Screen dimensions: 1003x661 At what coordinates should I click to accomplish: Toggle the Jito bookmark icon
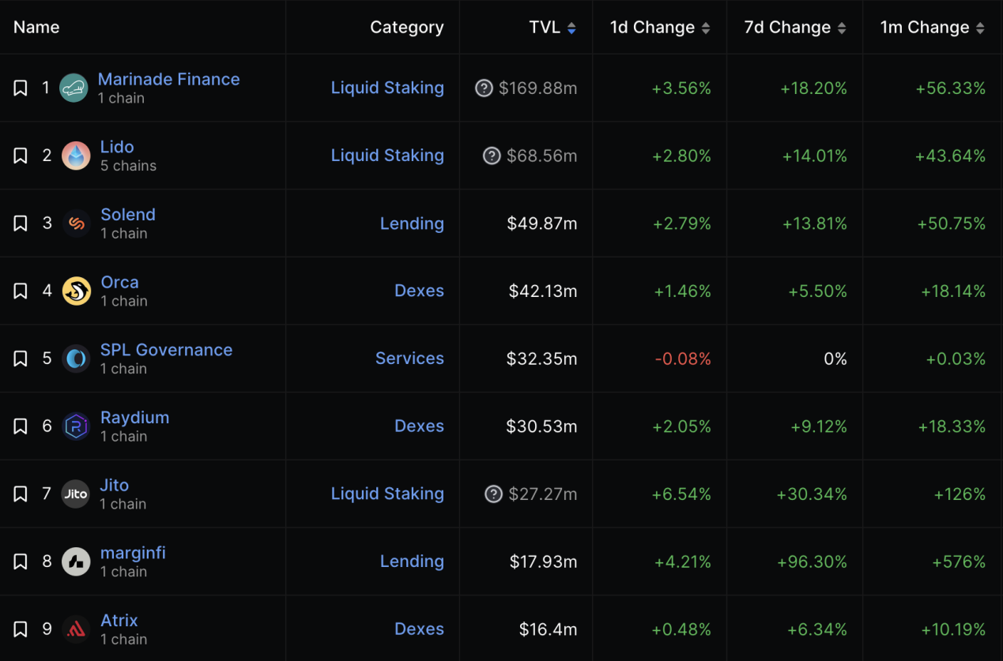click(x=21, y=494)
